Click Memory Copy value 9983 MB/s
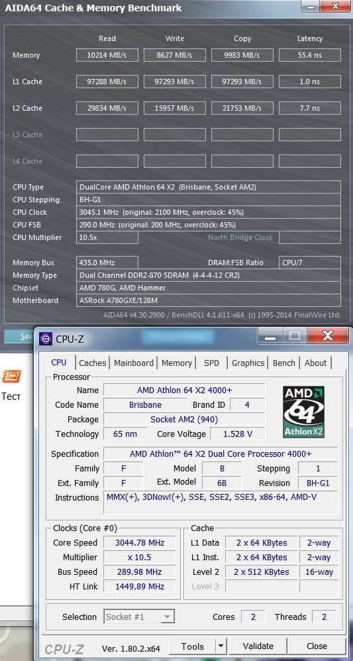This screenshot has width=353, height=661. coord(242,55)
